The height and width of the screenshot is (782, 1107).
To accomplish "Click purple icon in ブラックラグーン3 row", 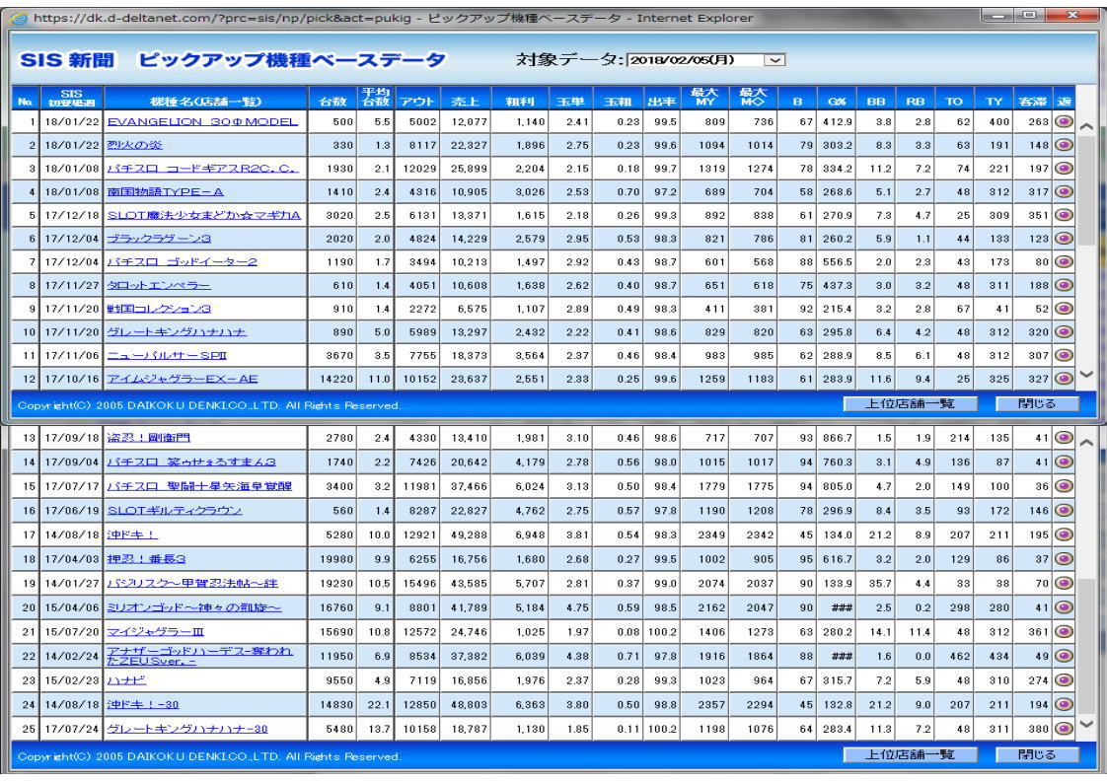I will click(x=1064, y=238).
